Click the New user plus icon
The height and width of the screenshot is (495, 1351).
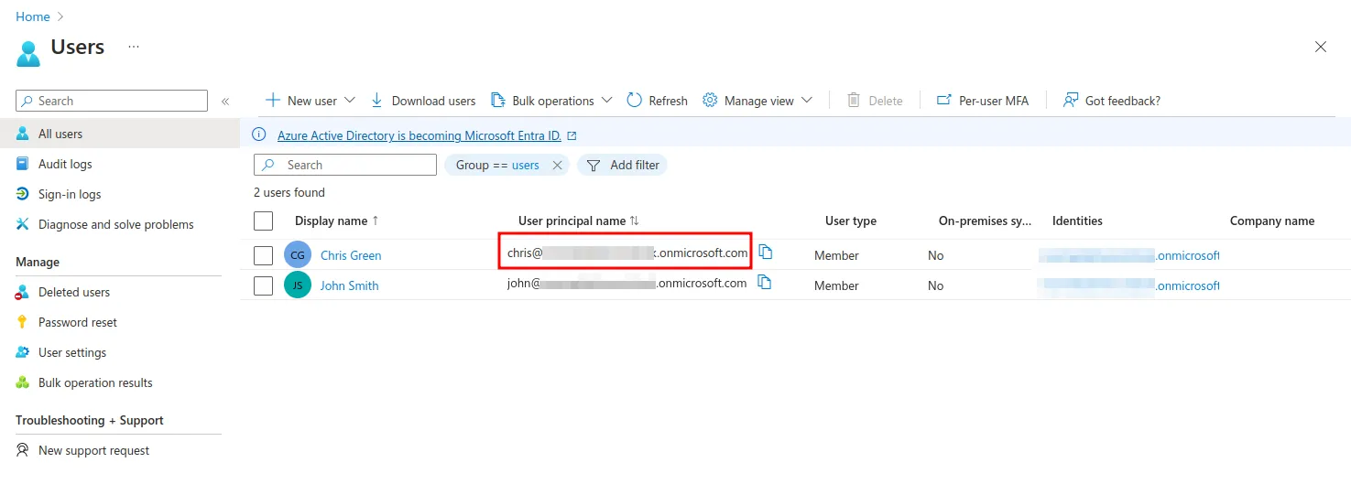coord(272,100)
